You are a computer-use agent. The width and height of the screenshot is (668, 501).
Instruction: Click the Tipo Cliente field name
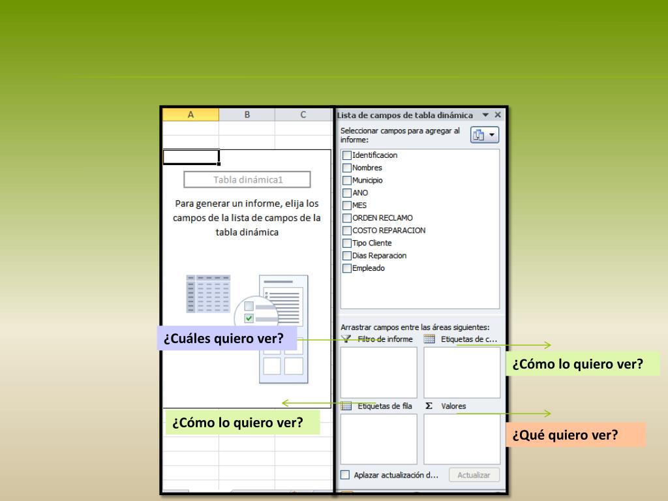tap(372, 243)
